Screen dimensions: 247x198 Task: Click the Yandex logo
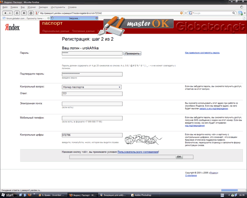12,27
